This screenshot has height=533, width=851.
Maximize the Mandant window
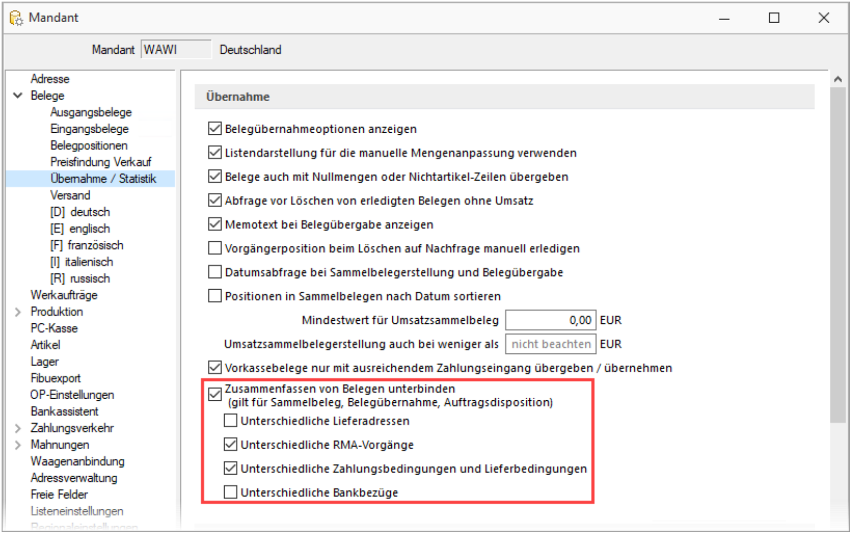(774, 18)
